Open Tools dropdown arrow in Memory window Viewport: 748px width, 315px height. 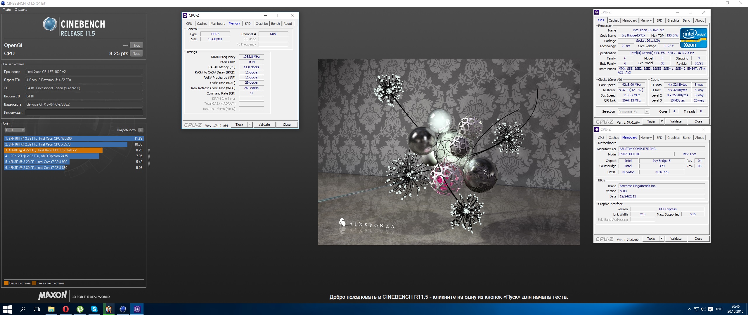click(250, 125)
